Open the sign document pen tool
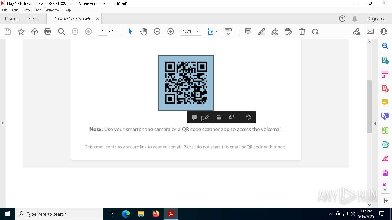Image resolution: width=392 pixels, height=220 pixels. [x=275, y=31]
